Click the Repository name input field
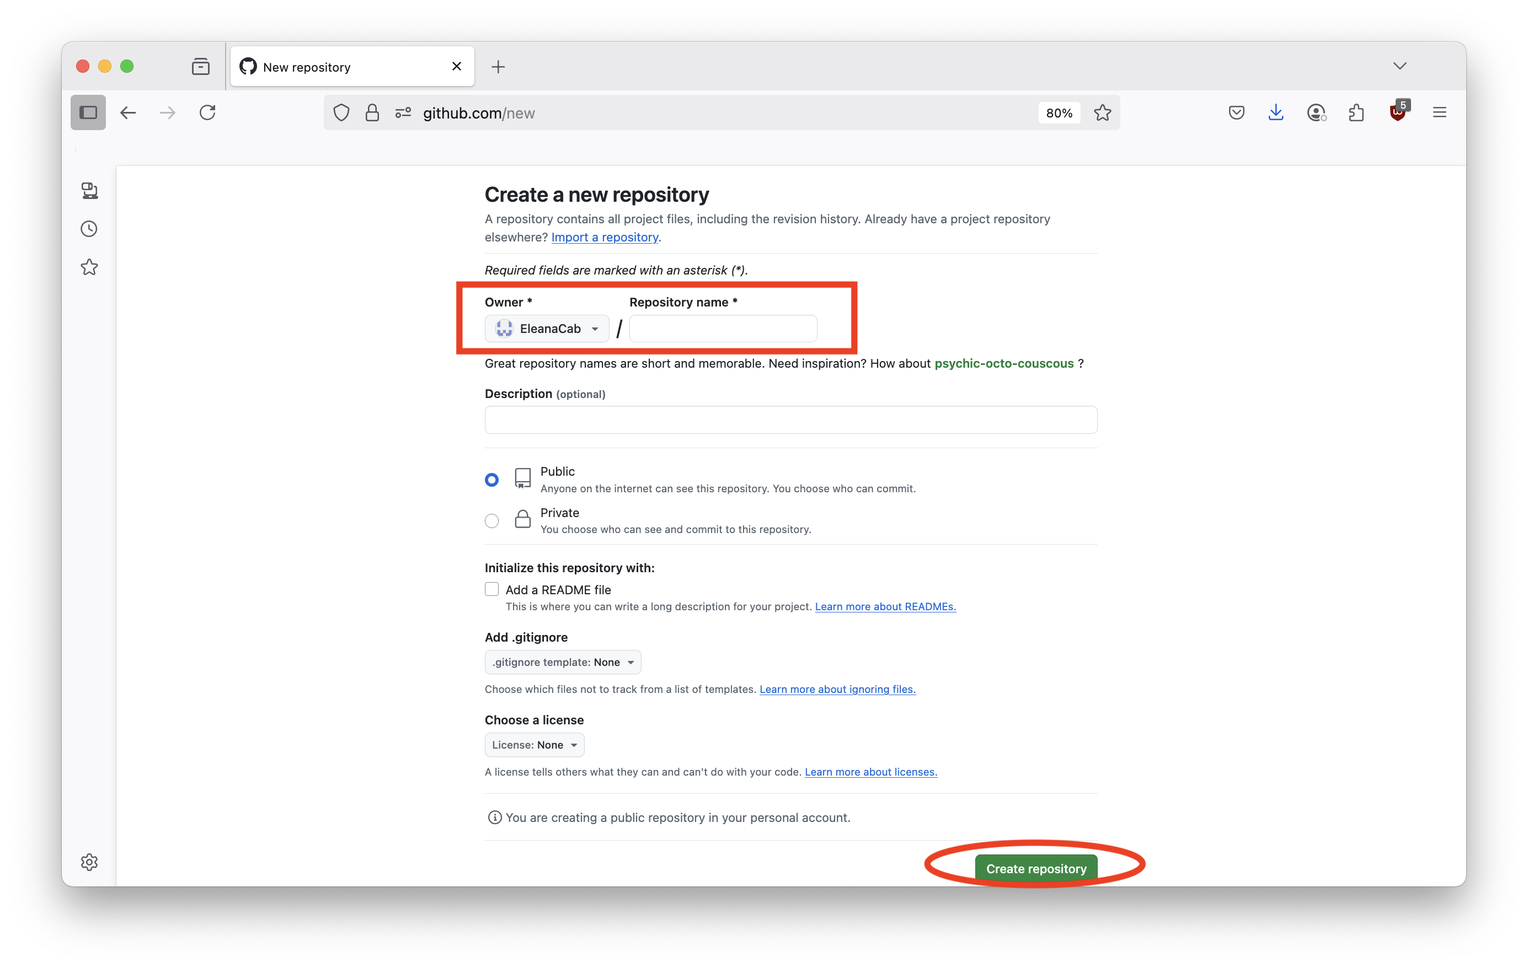The image size is (1528, 968). coord(723,329)
